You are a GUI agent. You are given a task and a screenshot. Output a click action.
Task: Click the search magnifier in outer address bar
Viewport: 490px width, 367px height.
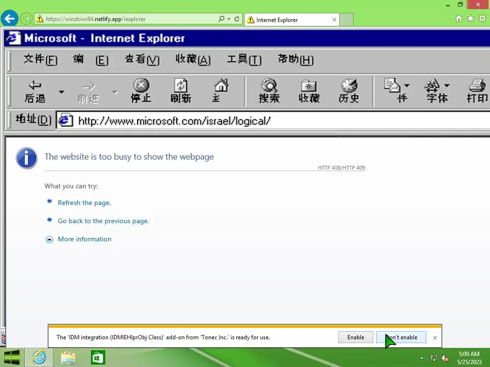[x=221, y=19]
